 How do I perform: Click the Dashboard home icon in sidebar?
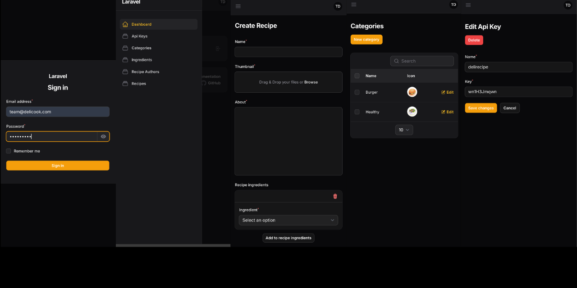[125, 24]
